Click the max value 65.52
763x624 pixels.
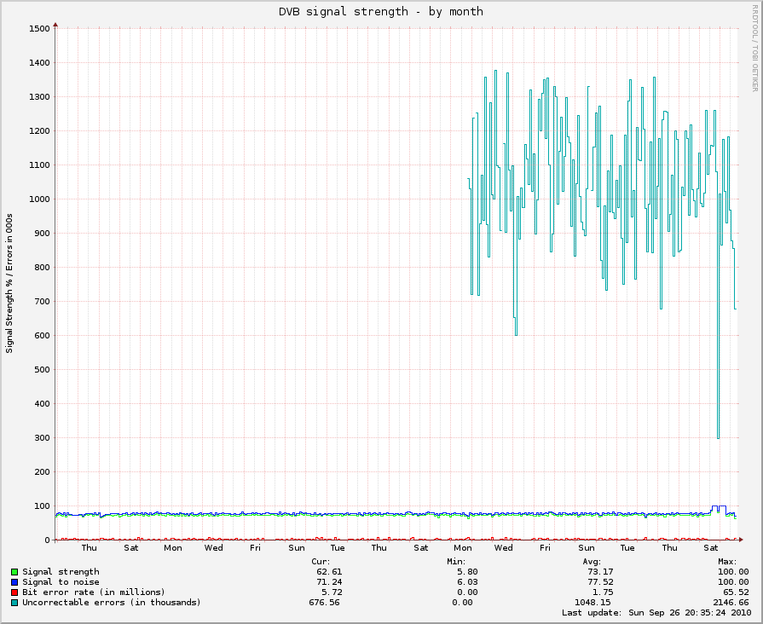pyautogui.click(x=736, y=592)
